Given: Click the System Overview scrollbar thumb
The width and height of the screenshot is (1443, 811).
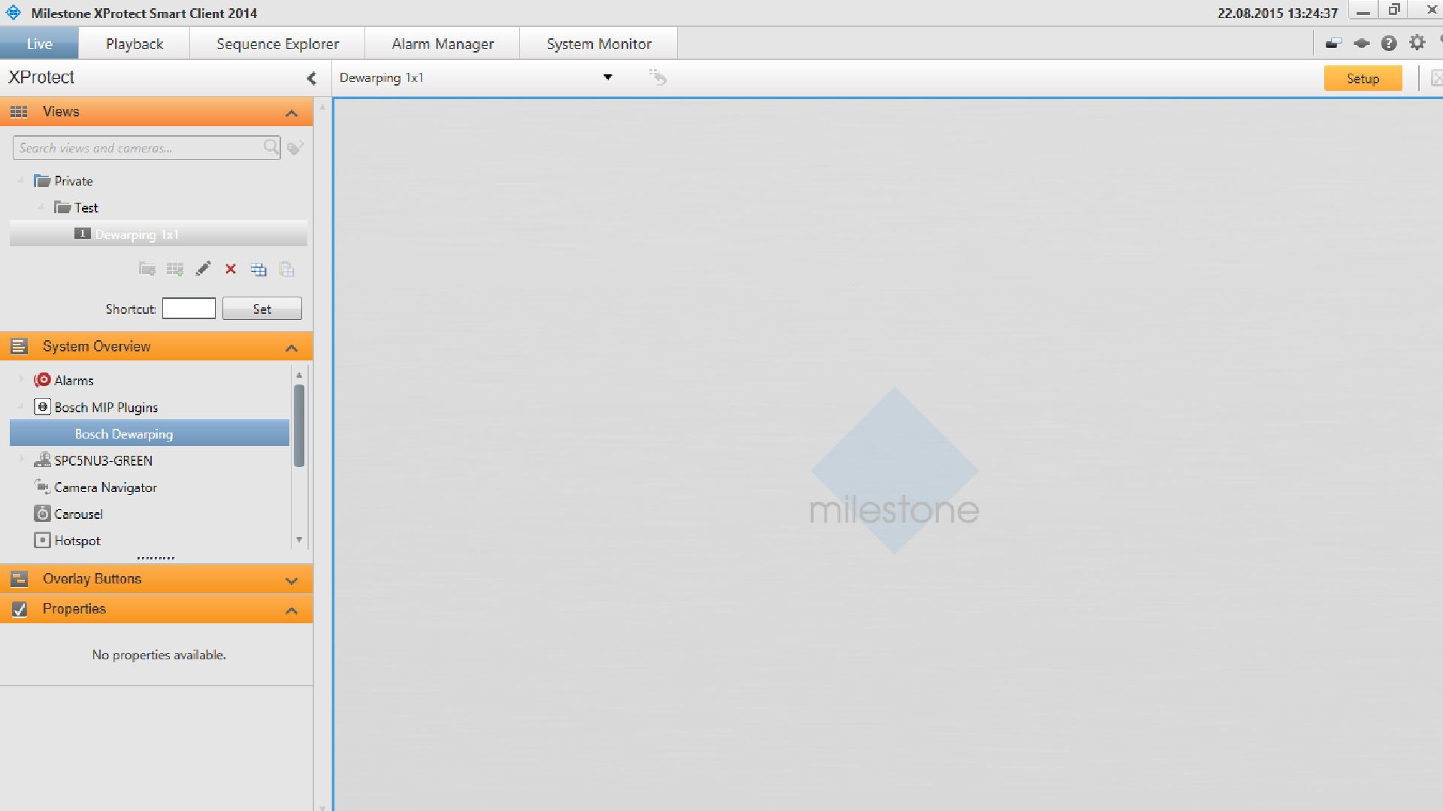Looking at the screenshot, I should pos(299,426).
